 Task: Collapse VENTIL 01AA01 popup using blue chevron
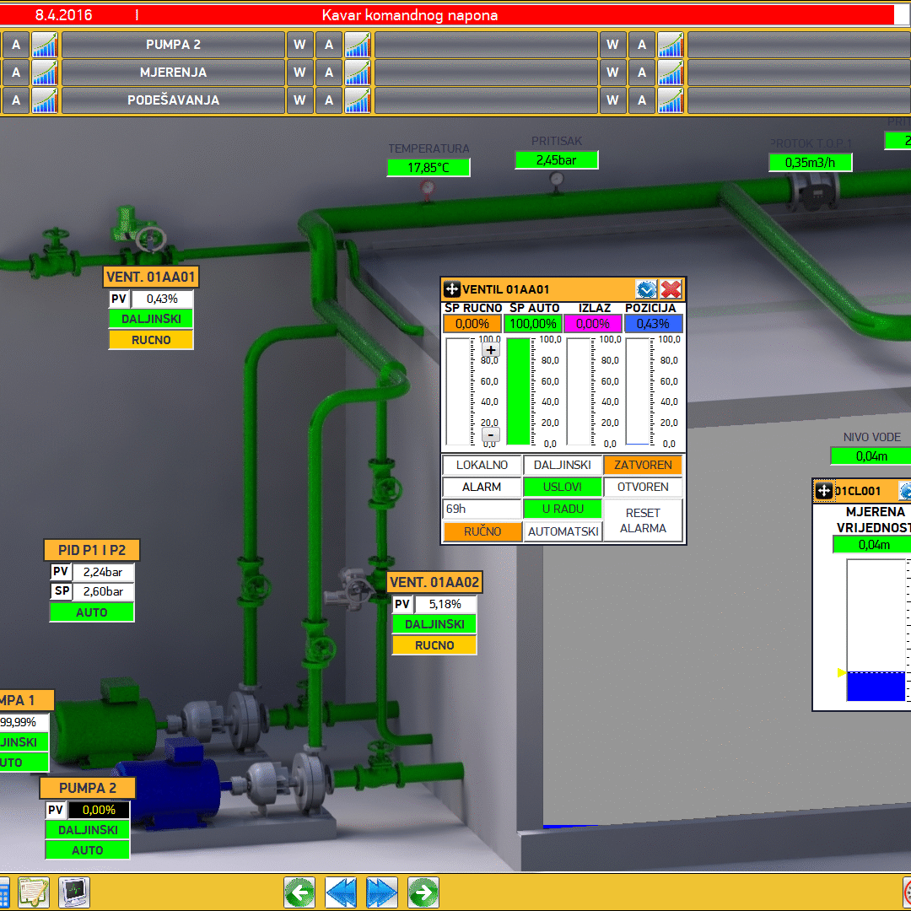click(x=646, y=289)
